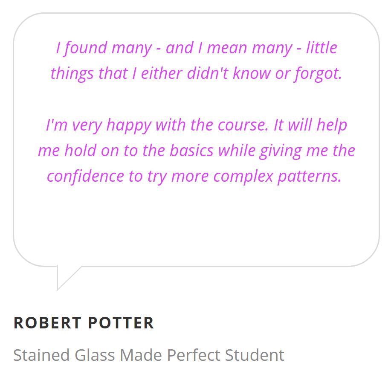Click the quote line starting 'I found many'
Screen dimensions: 391x383
point(197,48)
